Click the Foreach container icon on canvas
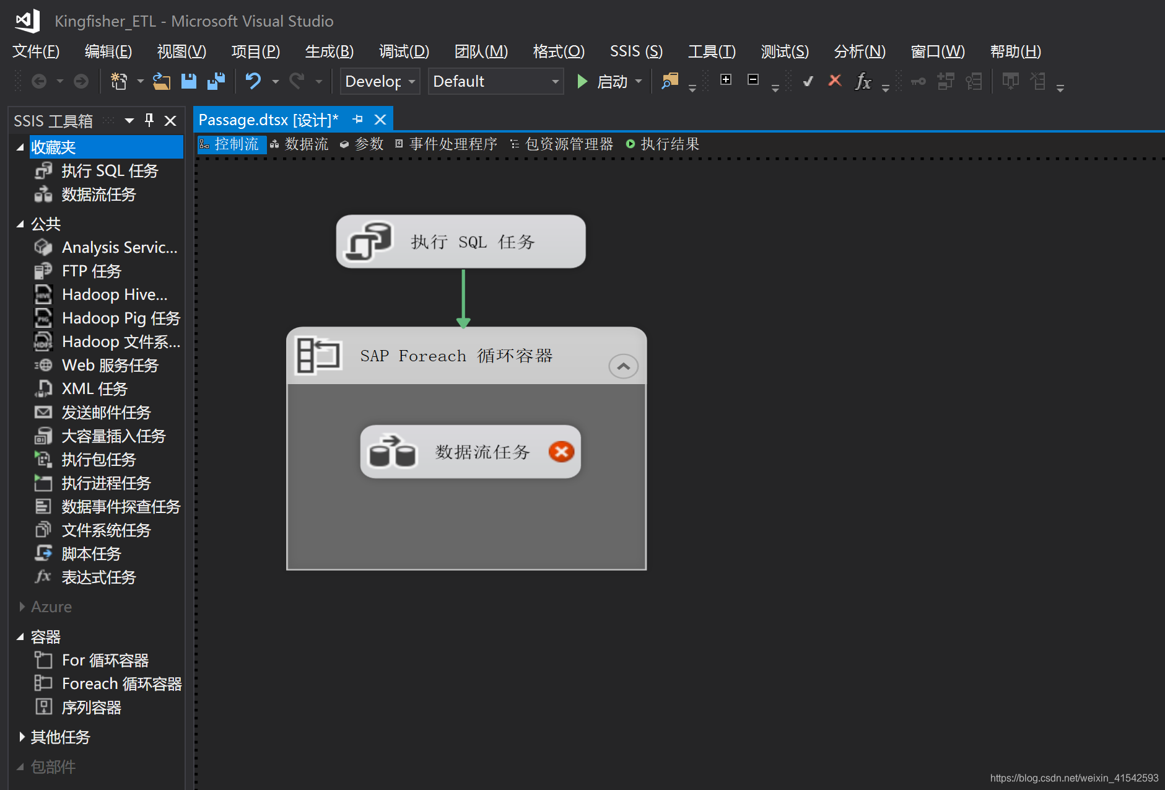1165x790 pixels. tap(318, 356)
